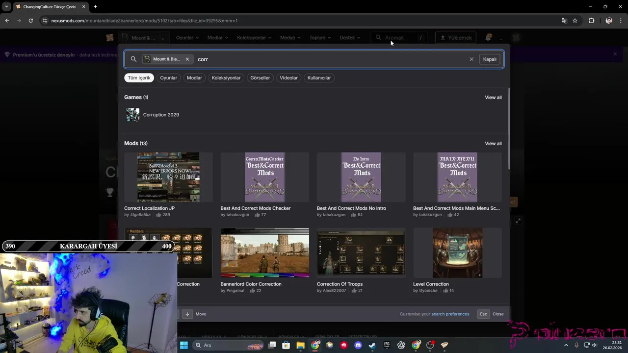
Task: Click the Correct Localization JP title
Action: 149,208
